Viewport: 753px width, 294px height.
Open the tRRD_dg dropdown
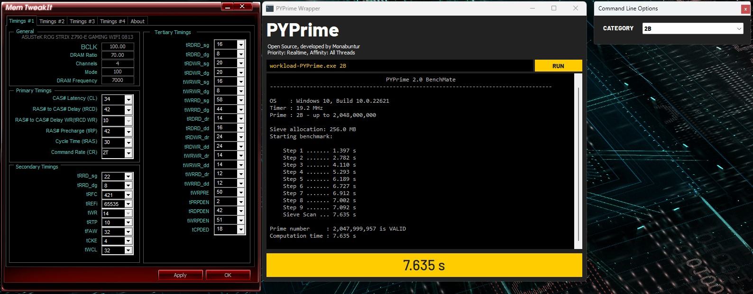pos(128,186)
